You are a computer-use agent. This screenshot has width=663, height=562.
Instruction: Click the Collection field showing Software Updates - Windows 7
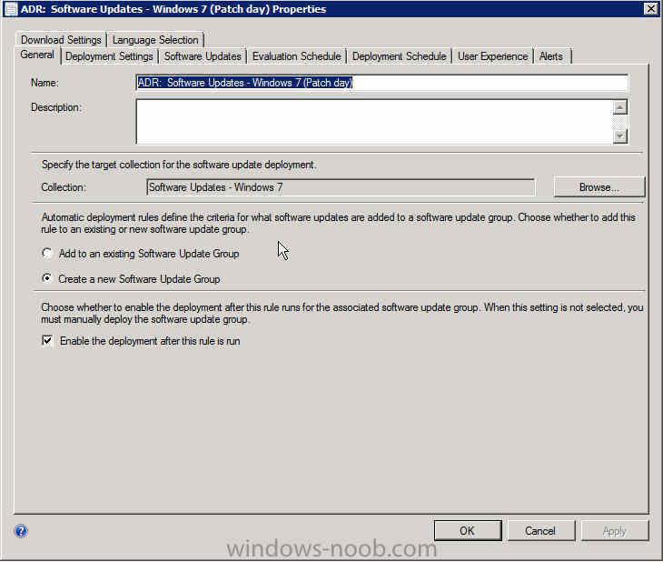point(341,187)
